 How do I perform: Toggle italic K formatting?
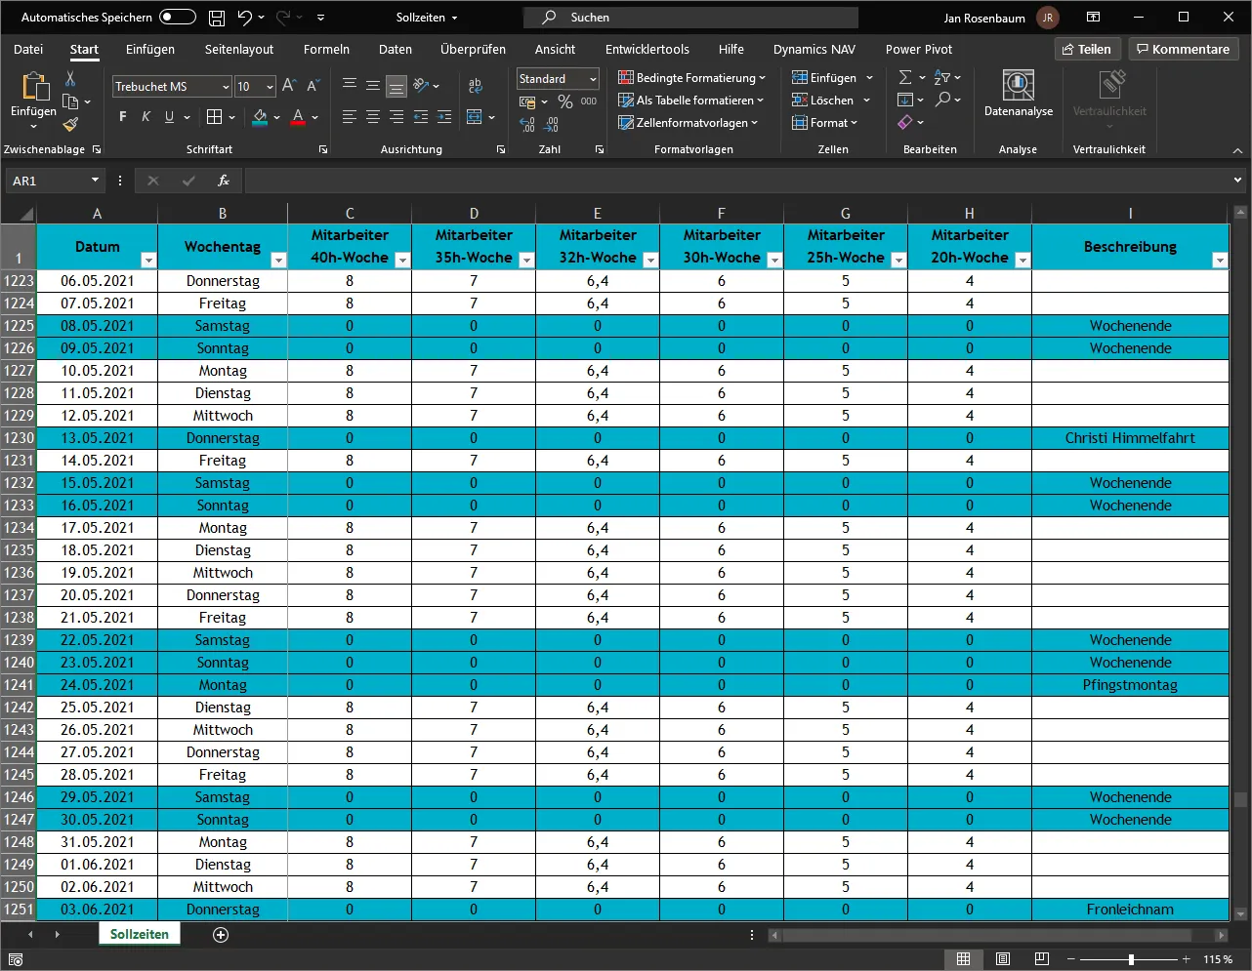tap(146, 117)
